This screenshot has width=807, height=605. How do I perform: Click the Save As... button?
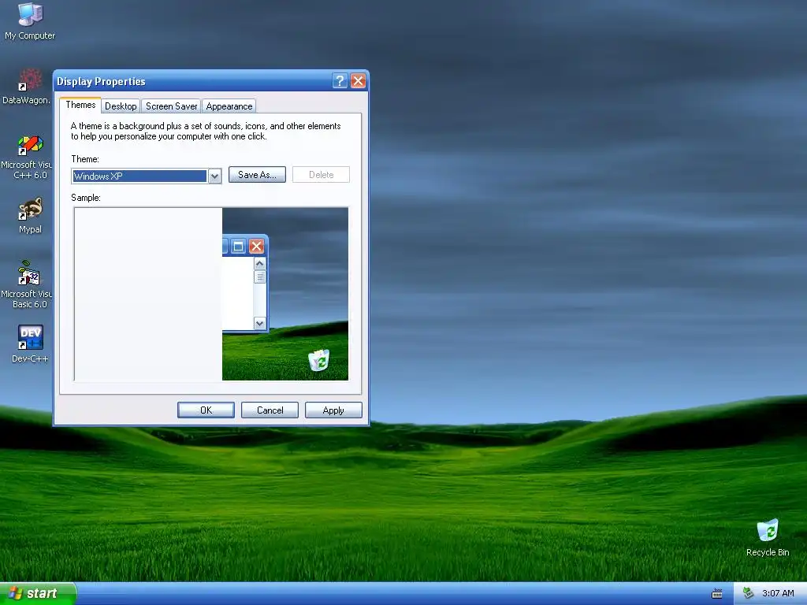pyautogui.click(x=257, y=175)
